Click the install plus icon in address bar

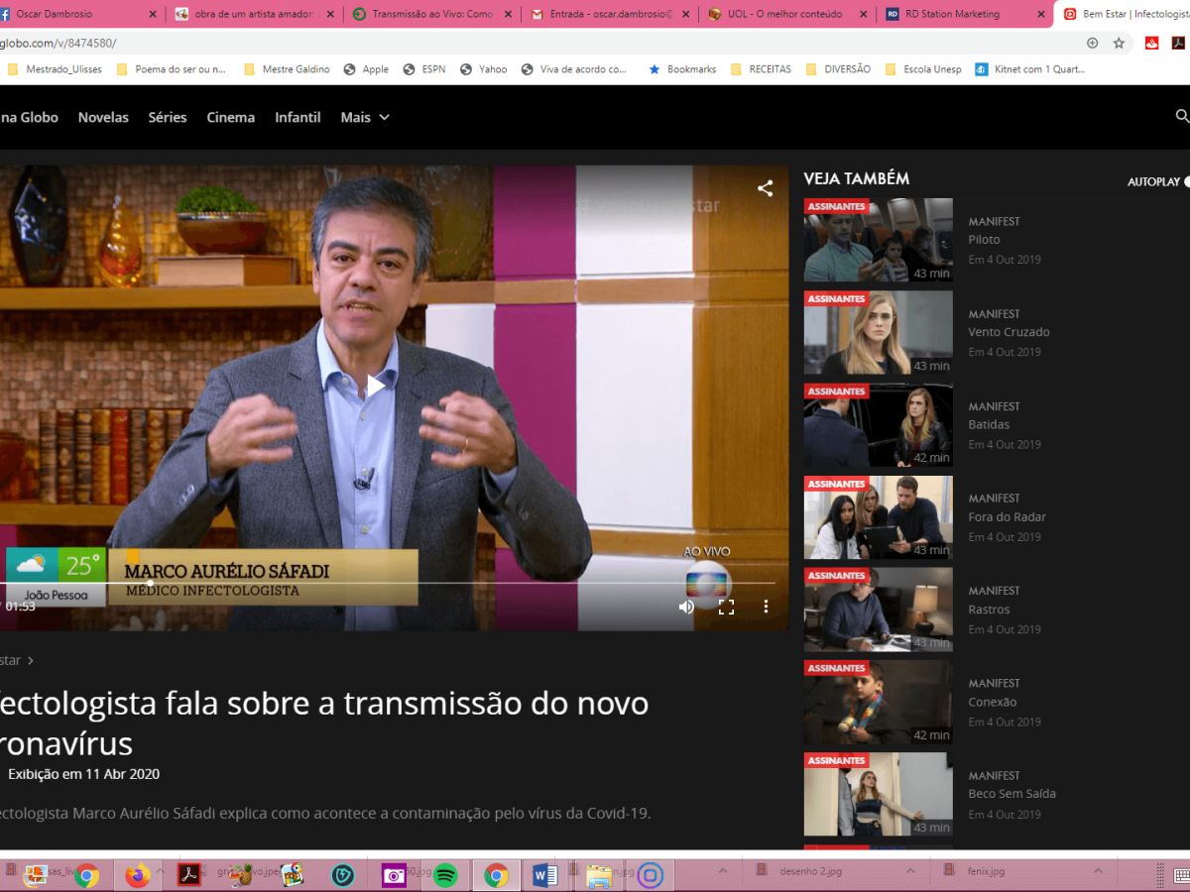pyautogui.click(x=1092, y=43)
